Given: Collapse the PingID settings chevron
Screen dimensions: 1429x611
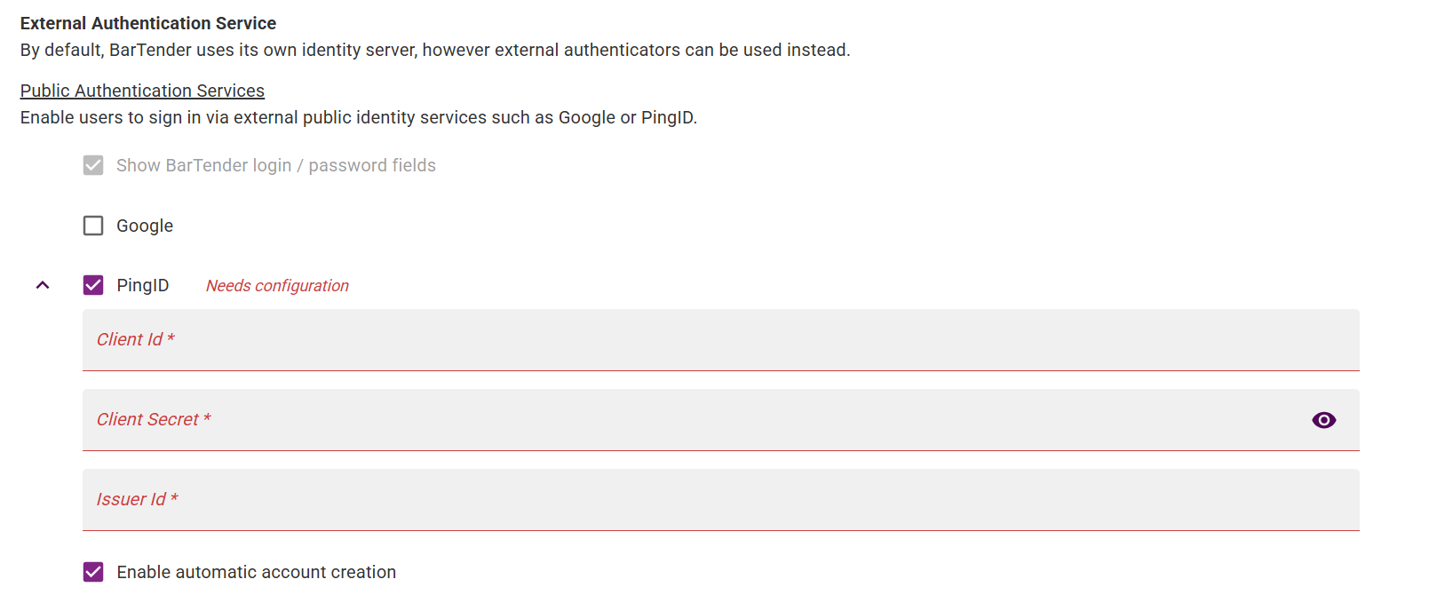Looking at the screenshot, I should coord(43,285).
